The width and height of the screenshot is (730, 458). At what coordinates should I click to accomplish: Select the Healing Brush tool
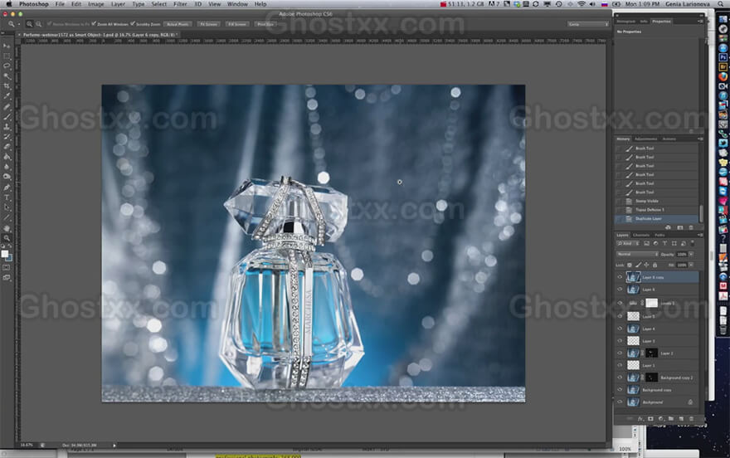click(x=7, y=106)
